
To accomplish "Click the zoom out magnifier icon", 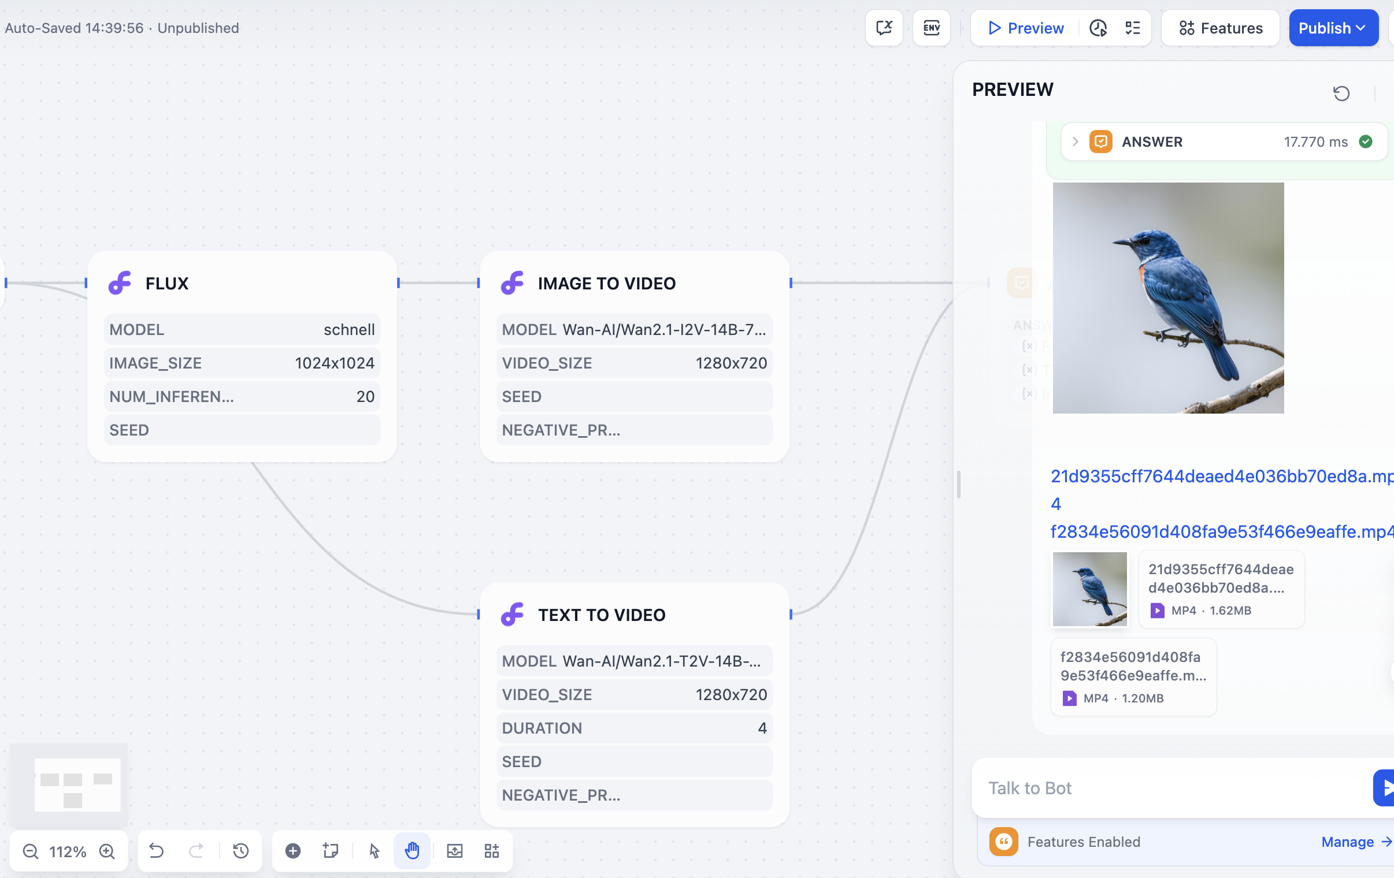I will (30, 851).
